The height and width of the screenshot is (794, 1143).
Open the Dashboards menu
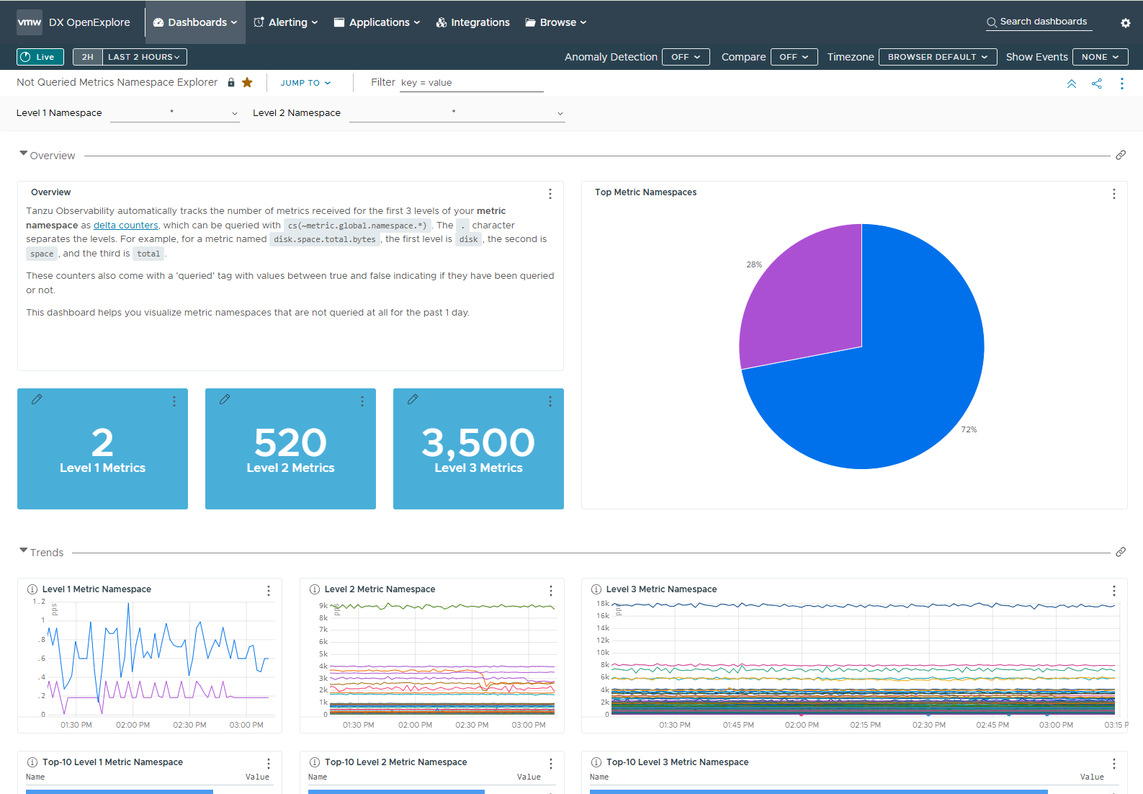(195, 22)
